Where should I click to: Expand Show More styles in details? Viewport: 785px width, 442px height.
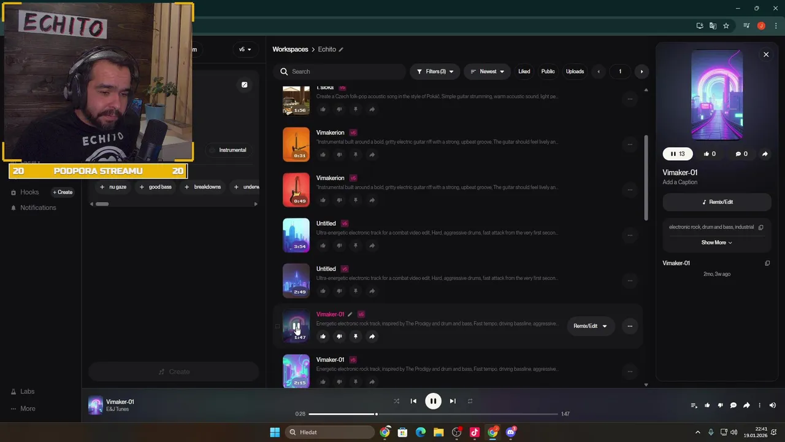click(717, 242)
